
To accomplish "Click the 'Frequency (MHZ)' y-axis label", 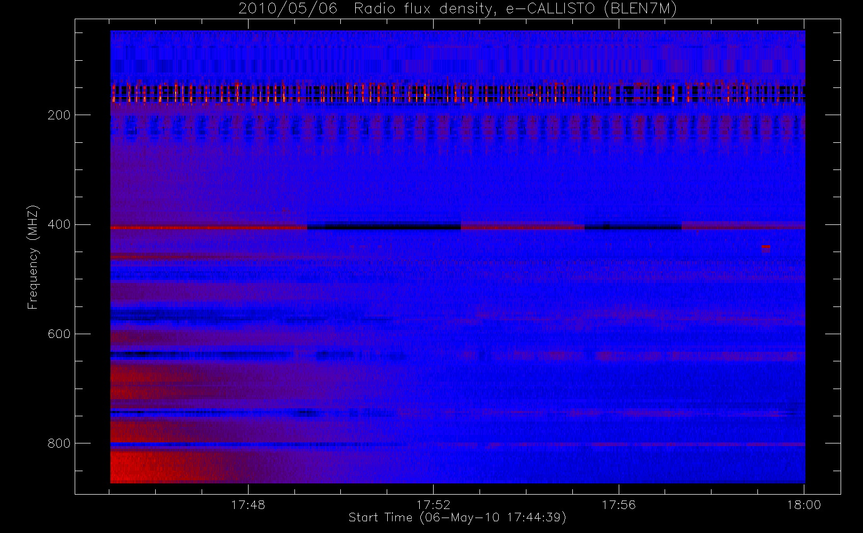I will (33, 257).
